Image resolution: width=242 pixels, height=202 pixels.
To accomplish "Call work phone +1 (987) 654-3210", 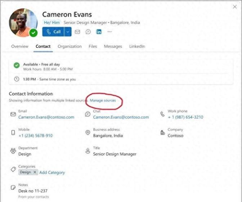I will [x=185, y=117].
